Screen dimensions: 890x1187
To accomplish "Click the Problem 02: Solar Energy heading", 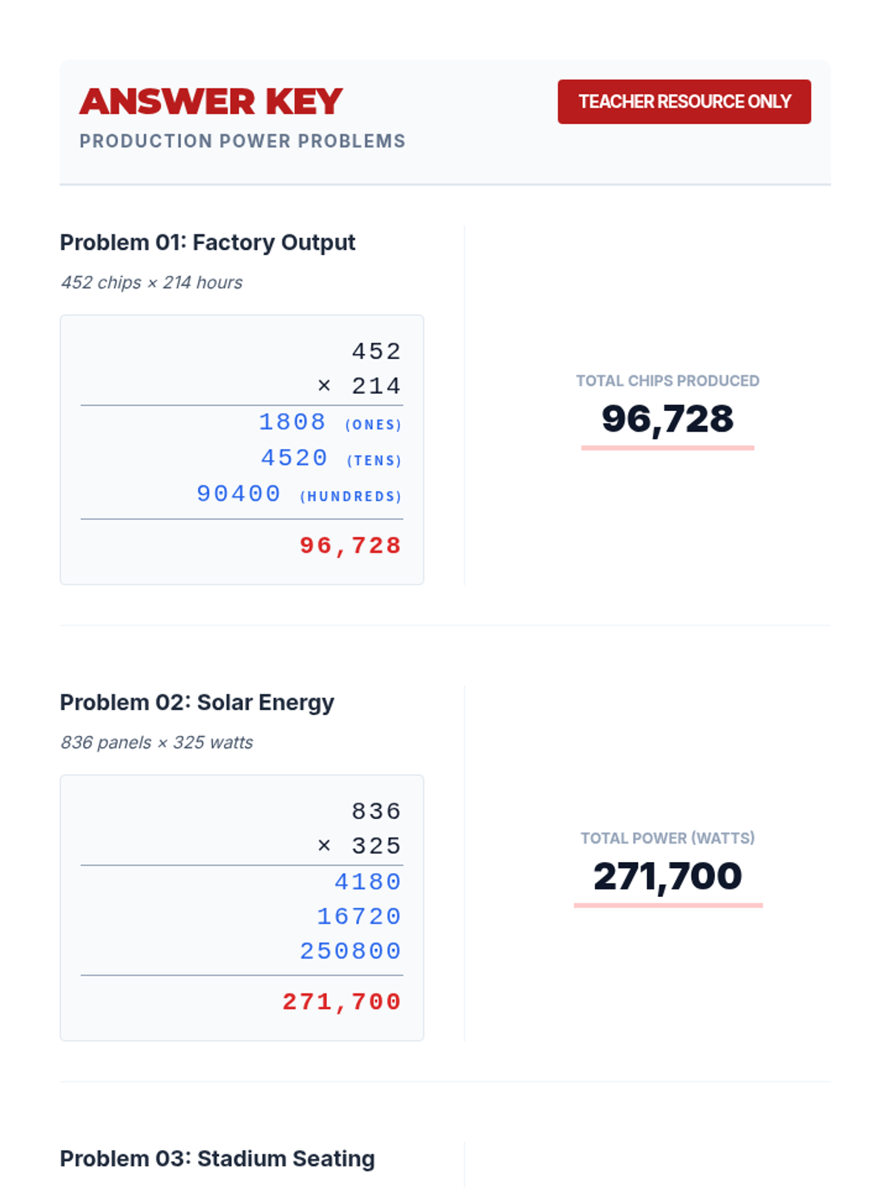I will [197, 703].
